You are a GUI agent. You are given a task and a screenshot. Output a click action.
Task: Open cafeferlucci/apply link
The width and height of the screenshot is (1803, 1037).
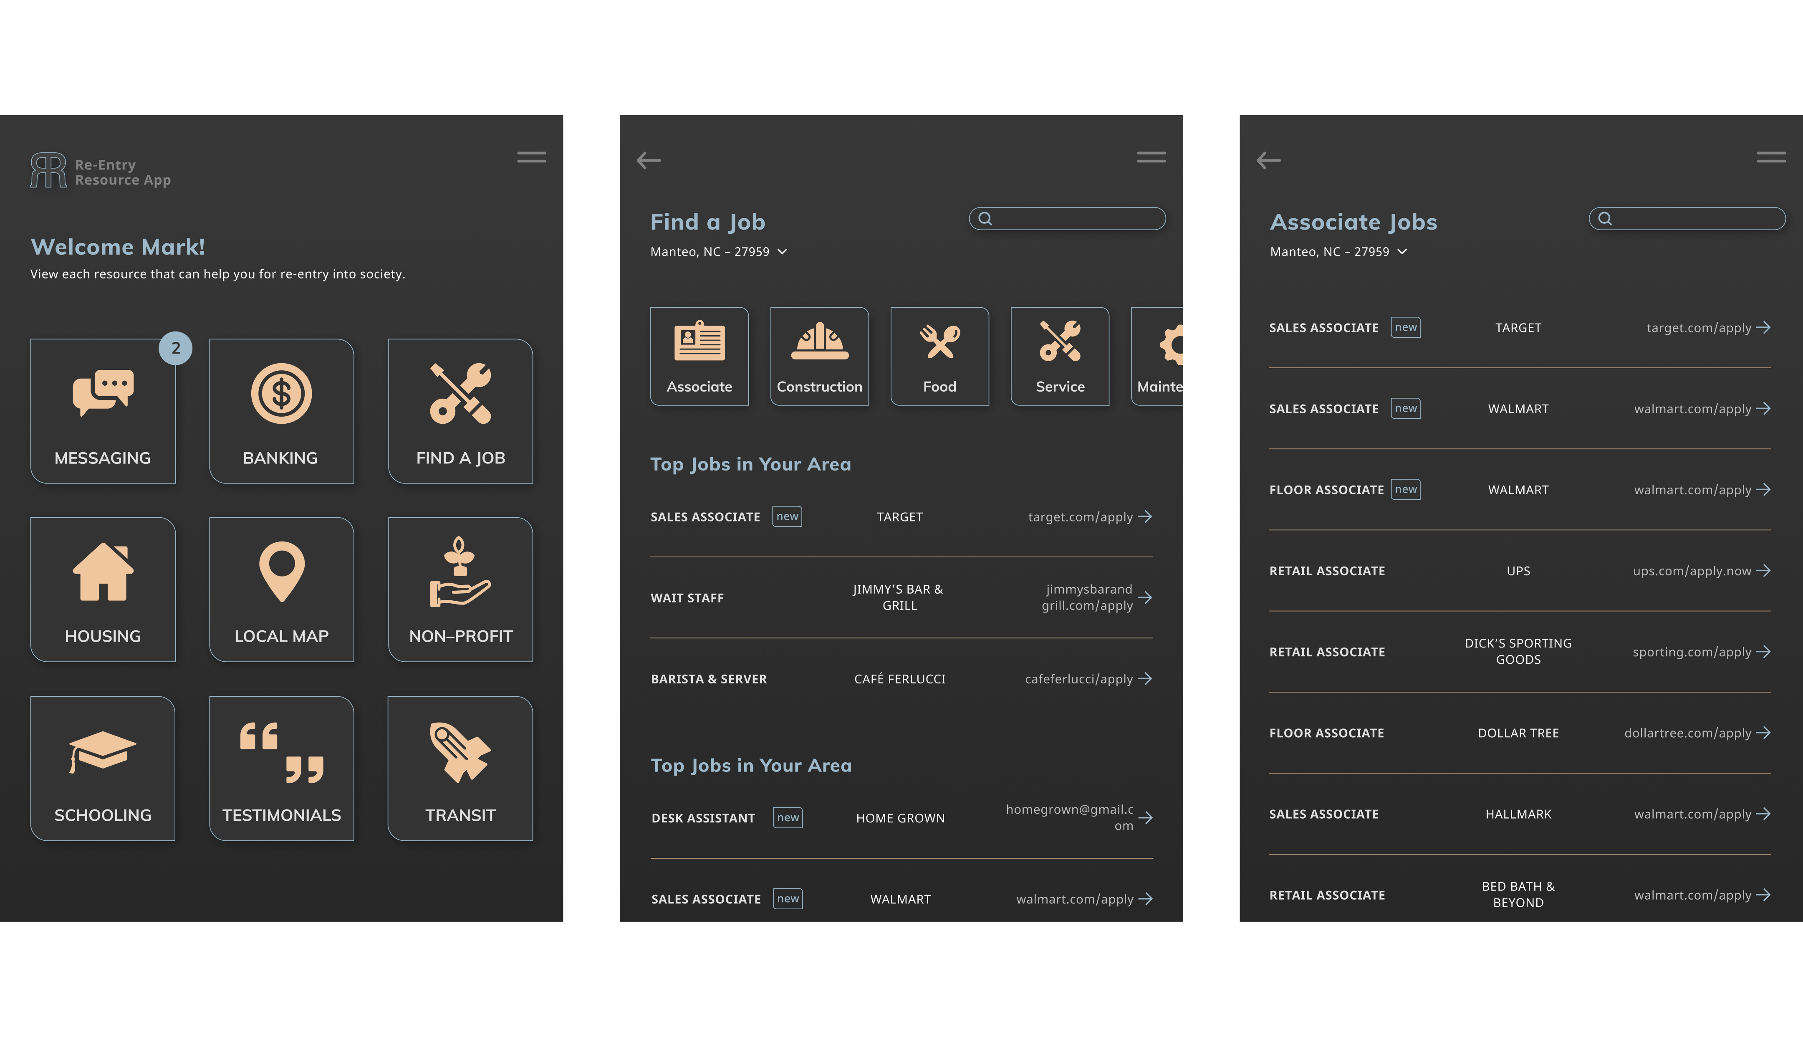1088,679
